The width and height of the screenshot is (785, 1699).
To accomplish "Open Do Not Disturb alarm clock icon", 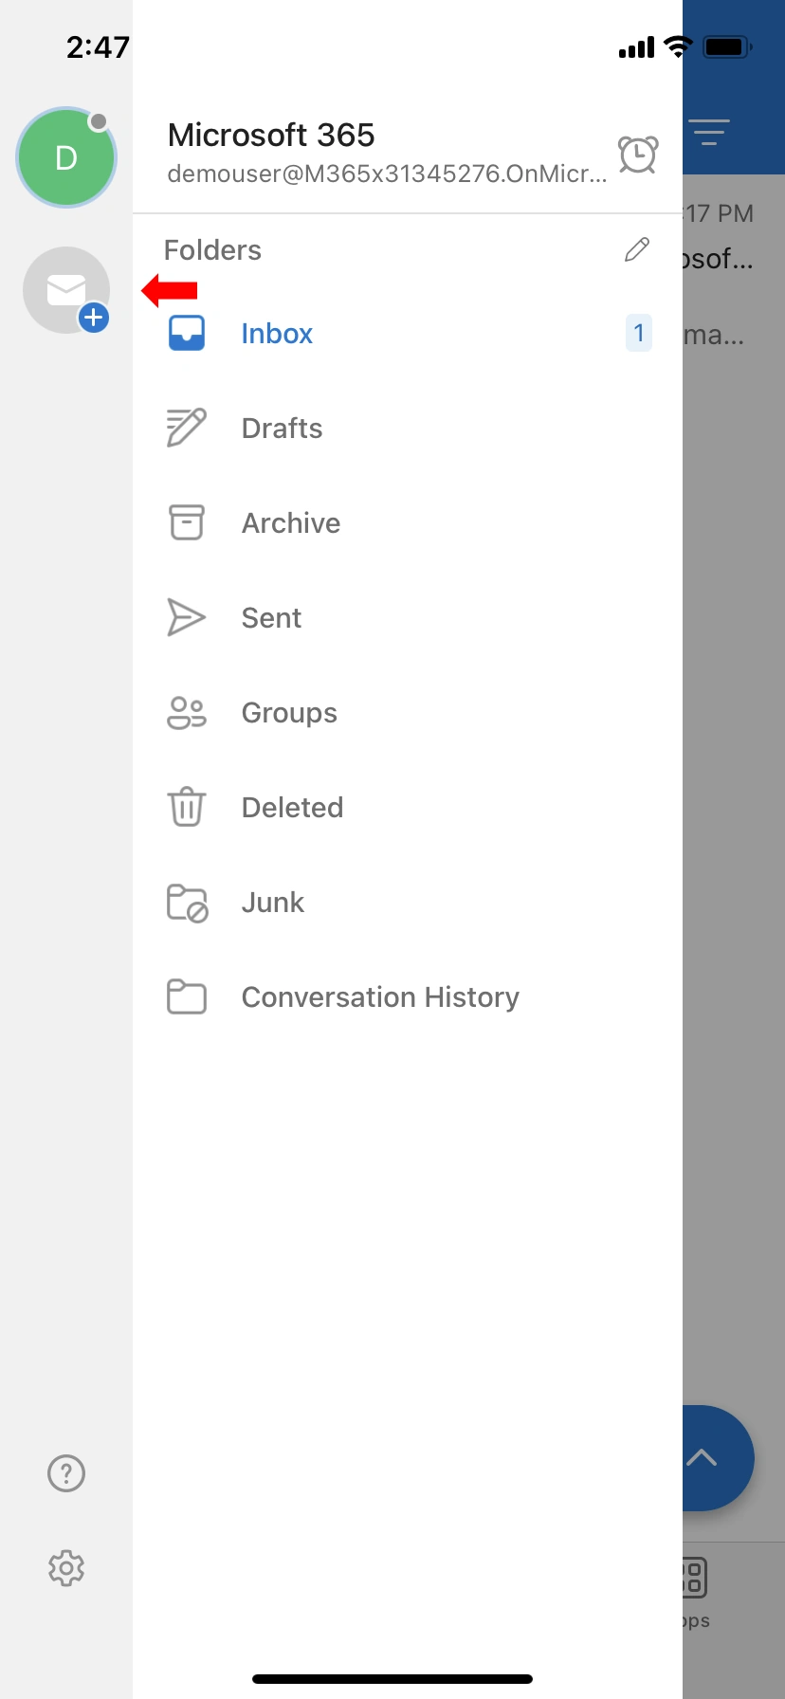I will [x=638, y=154].
